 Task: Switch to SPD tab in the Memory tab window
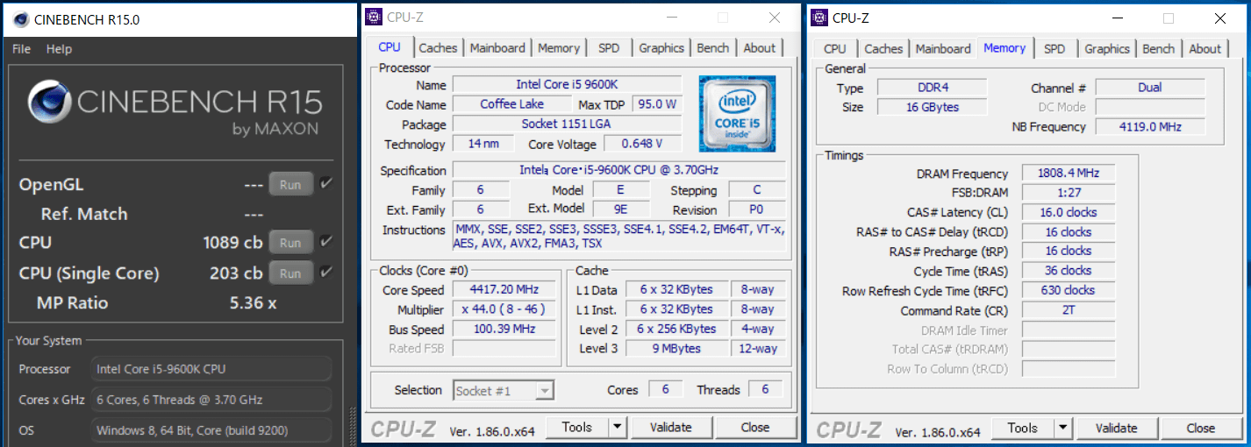point(1054,49)
